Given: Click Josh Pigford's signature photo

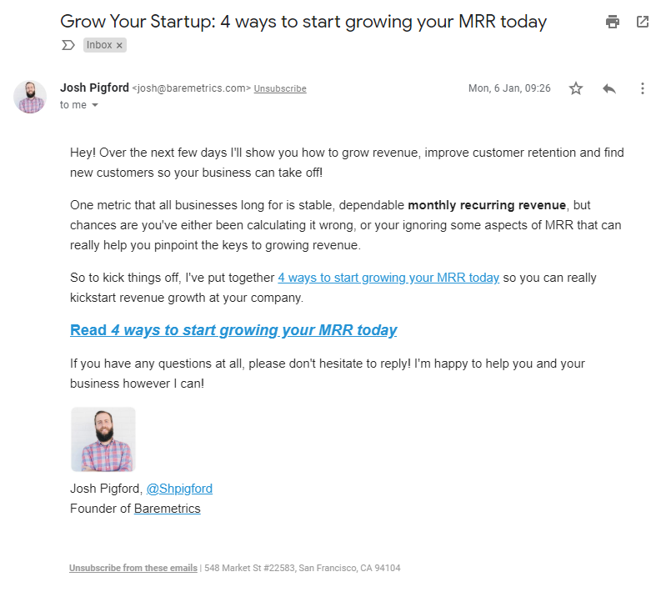Looking at the screenshot, I should [x=103, y=439].
